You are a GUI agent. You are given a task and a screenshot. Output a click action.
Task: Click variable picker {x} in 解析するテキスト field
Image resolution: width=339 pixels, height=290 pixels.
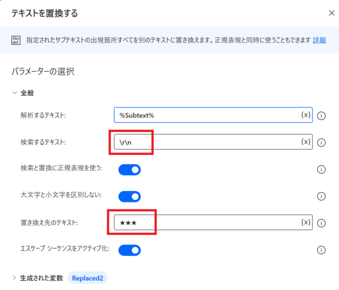(x=305, y=115)
